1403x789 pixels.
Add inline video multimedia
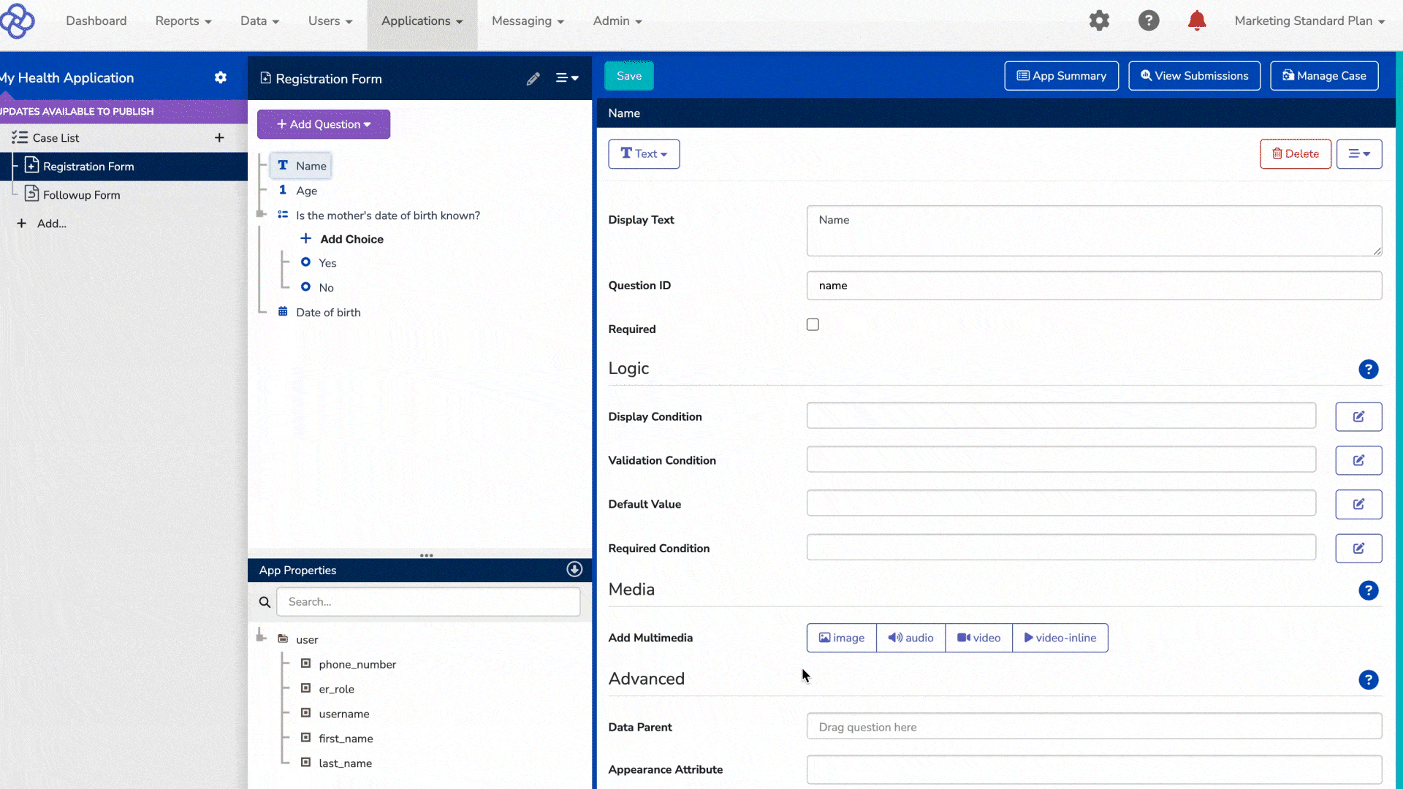1060,637
